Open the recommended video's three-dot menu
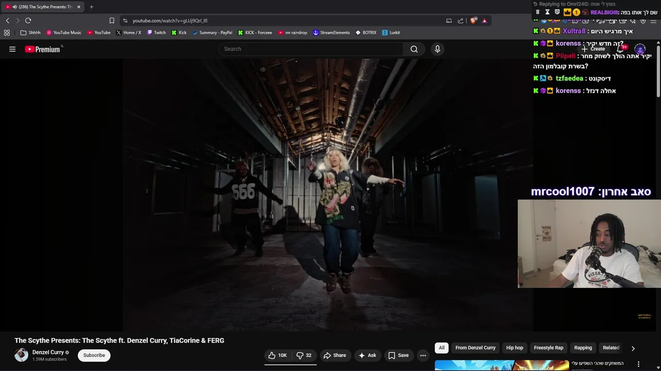Viewport: 661px width, 371px height. tap(638, 364)
